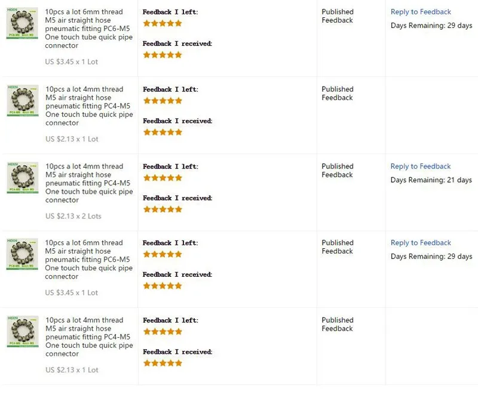Screen dimensions: 478x398
Task: Click Feedback I left stars in second row
Action: [x=163, y=100]
